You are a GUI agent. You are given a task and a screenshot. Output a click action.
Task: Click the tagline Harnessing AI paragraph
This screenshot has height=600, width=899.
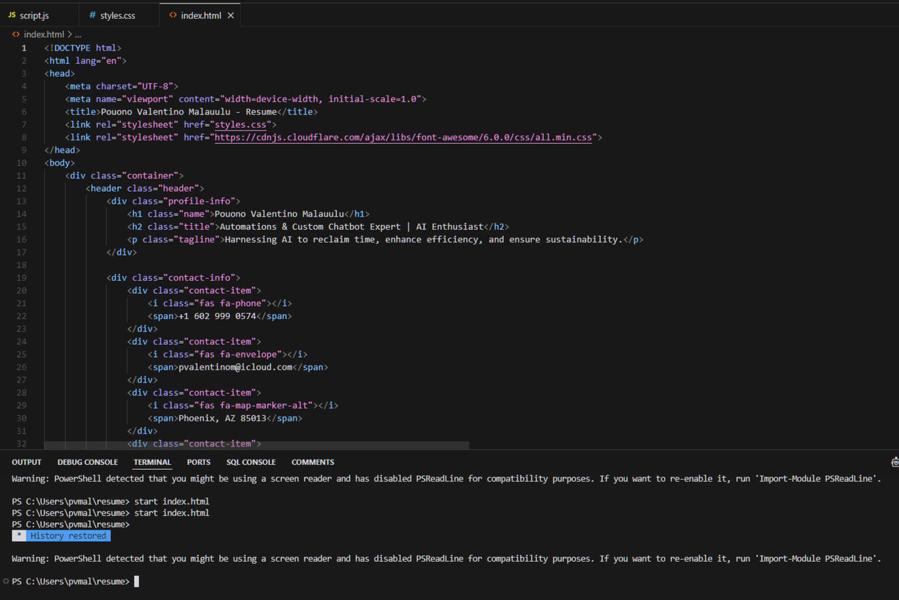423,239
